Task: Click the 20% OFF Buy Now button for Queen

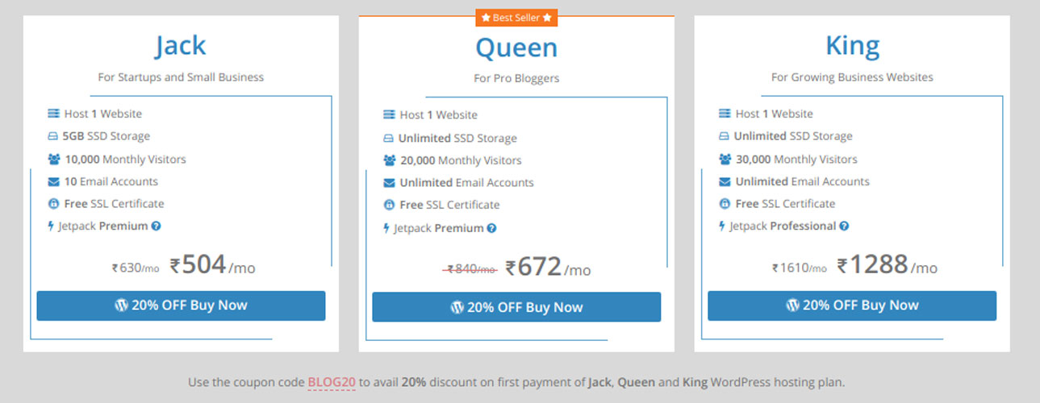Action: 516,307
